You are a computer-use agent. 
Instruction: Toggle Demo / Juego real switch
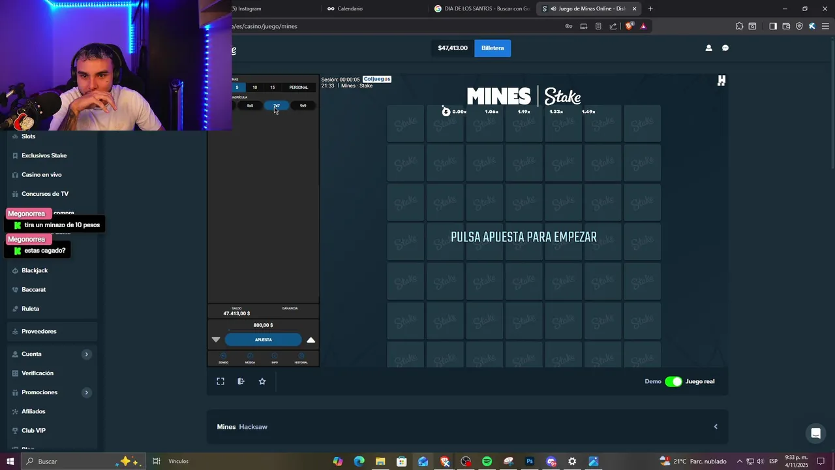tap(673, 381)
